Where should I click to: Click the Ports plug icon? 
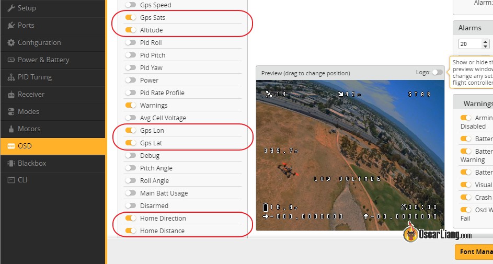[12, 25]
